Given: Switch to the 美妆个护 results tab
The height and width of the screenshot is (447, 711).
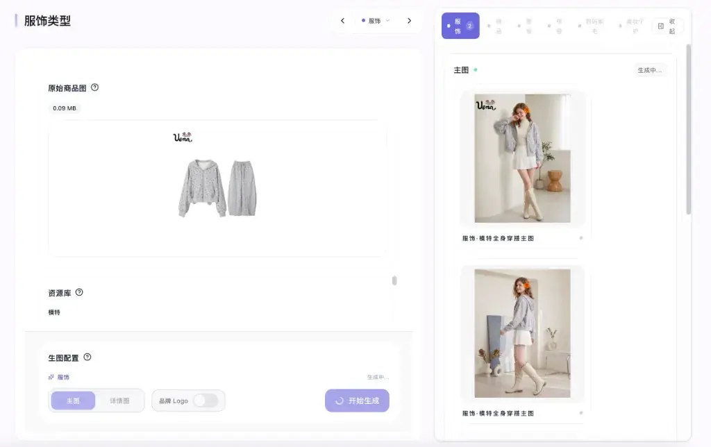Looking at the screenshot, I should click(x=632, y=26).
